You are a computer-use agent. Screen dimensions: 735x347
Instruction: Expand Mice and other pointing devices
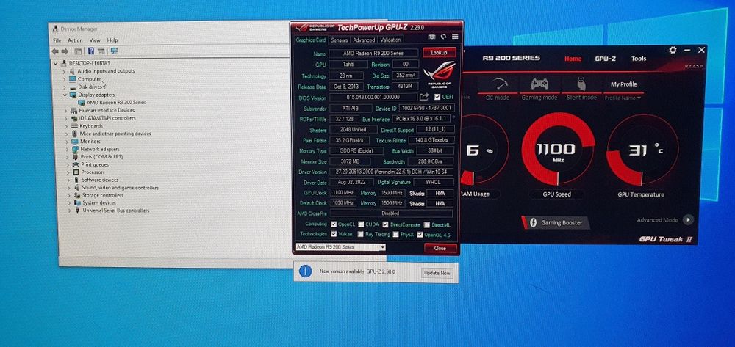(67, 134)
